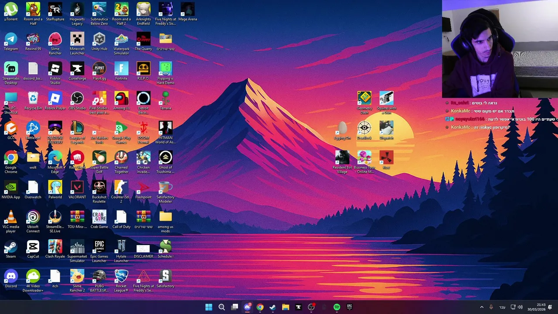Viewport: 558px width, 314px height.
Task: Select the Google Chrome desktop shortcut
Action: (x=11, y=162)
